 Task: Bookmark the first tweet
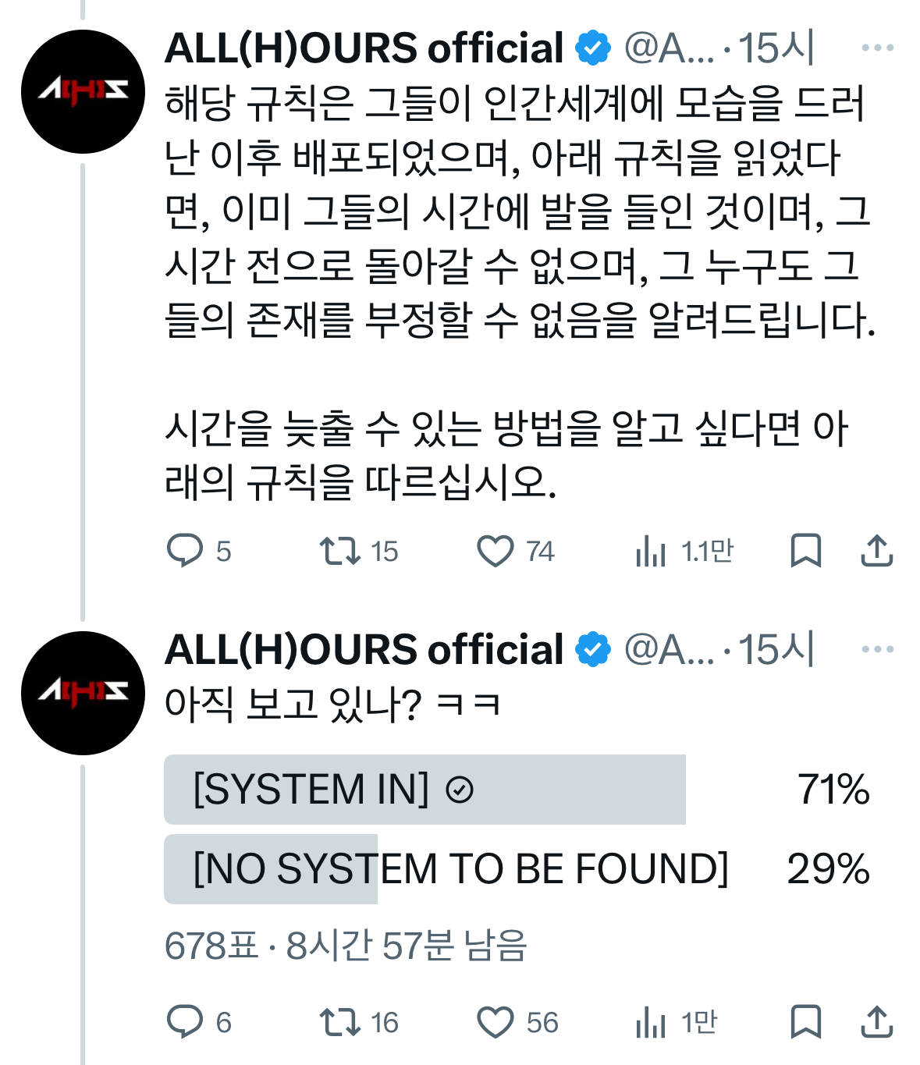pyautogui.click(x=805, y=551)
